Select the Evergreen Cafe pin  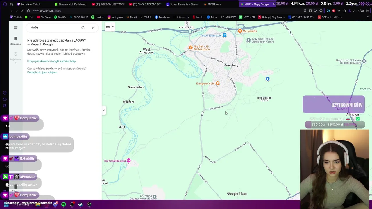(x=217, y=84)
